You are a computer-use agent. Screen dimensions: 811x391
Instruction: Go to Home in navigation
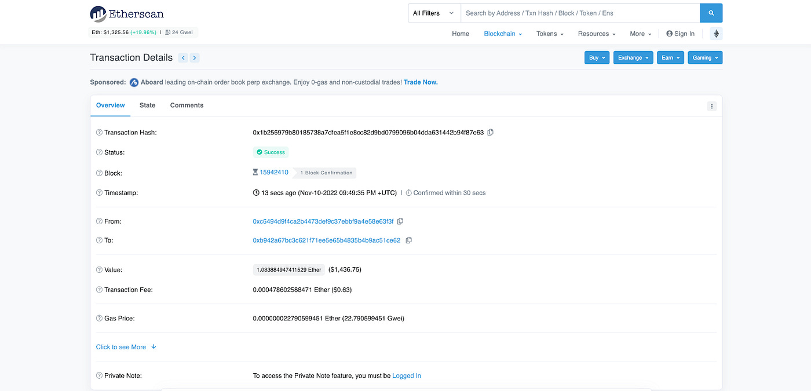tap(461, 34)
